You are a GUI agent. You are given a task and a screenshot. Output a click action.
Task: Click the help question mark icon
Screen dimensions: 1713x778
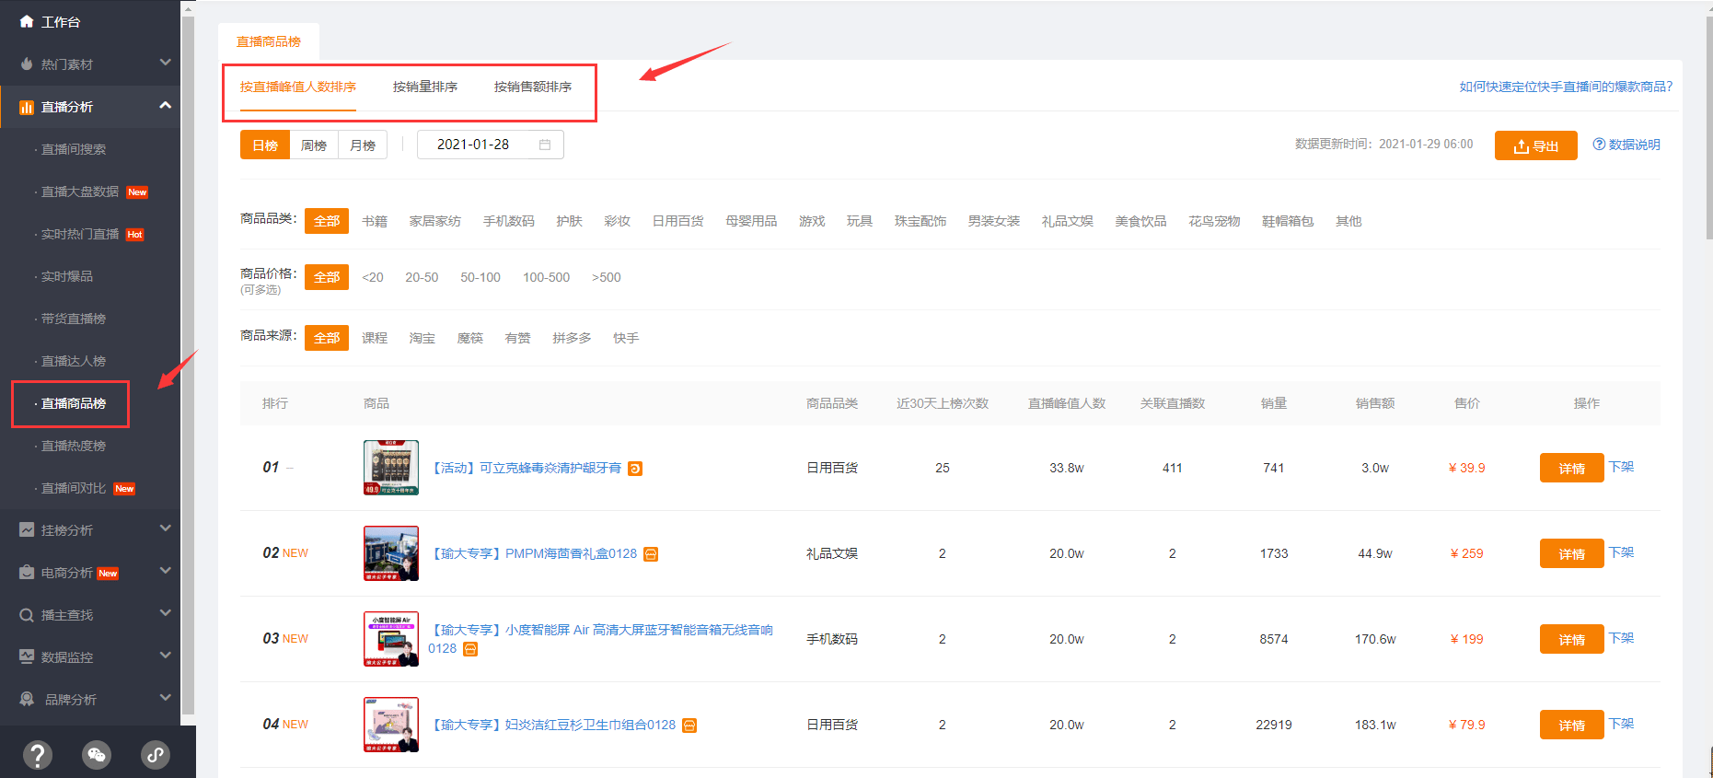pos(37,755)
